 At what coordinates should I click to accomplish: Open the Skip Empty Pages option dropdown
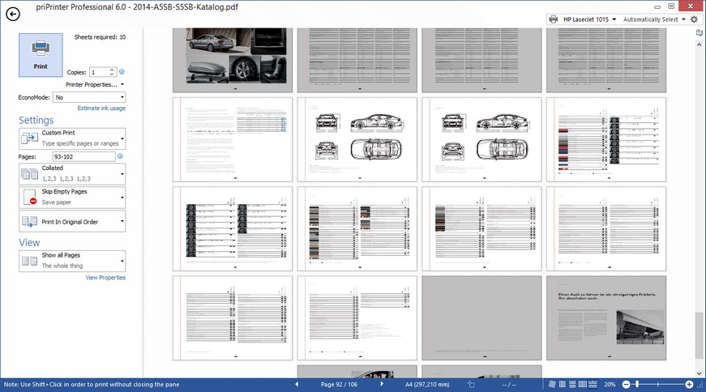72,196
